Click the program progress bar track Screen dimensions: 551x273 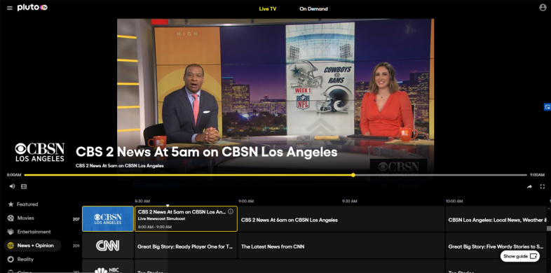pyautogui.click(x=275, y=175)
